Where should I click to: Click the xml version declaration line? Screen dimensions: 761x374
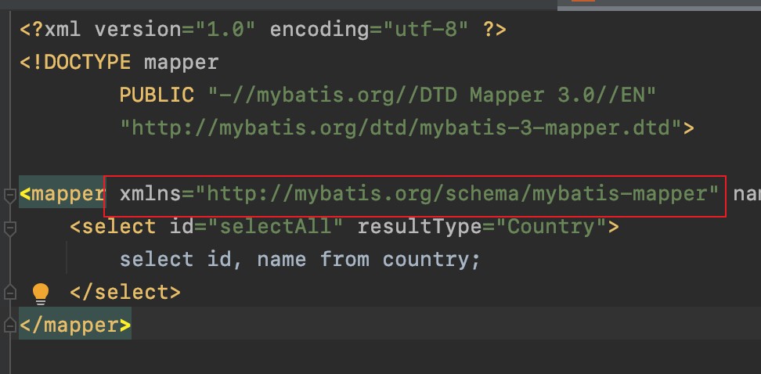(x=263, y=30)
